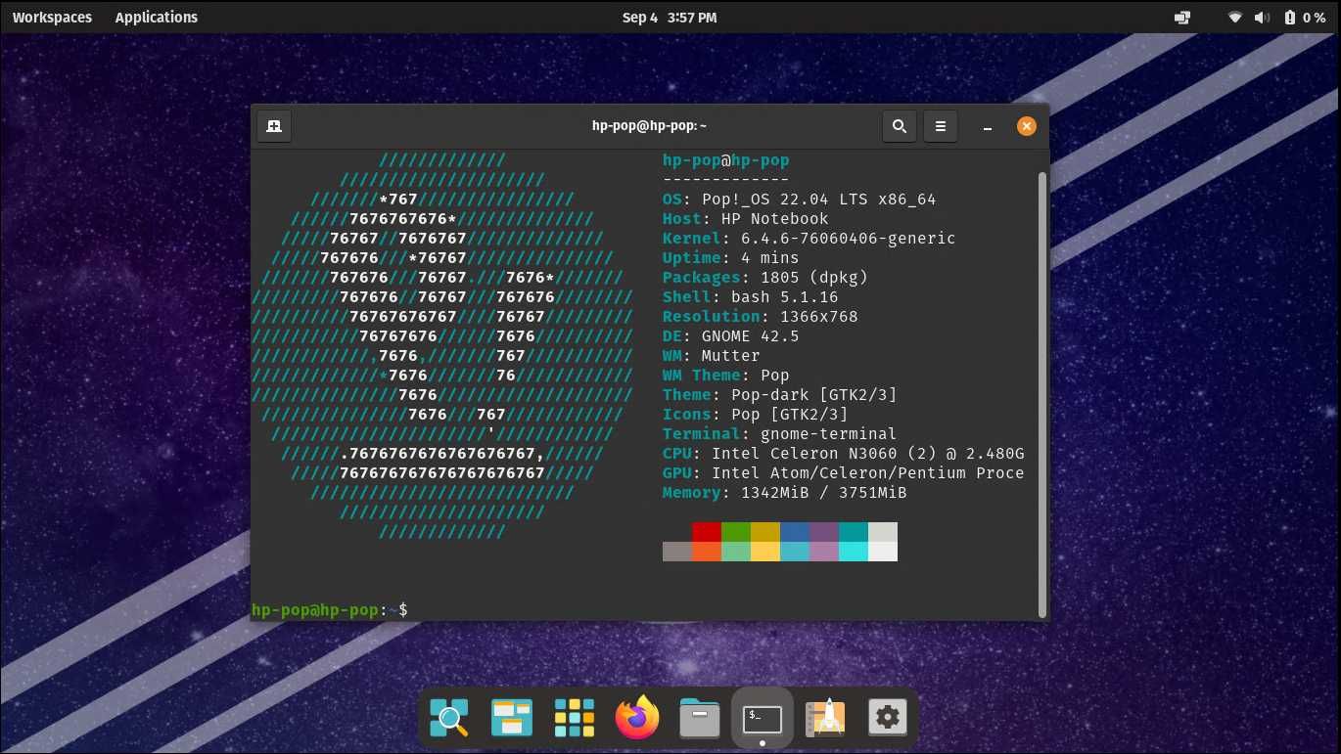Click the CPU: Intel Celeron N3060 line

pos(844,454)
